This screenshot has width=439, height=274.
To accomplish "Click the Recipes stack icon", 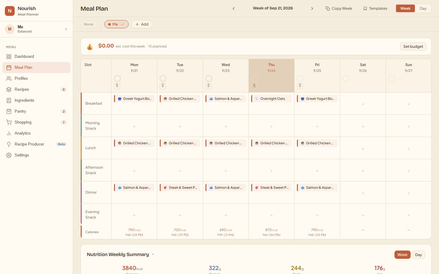I will (9, 90).
